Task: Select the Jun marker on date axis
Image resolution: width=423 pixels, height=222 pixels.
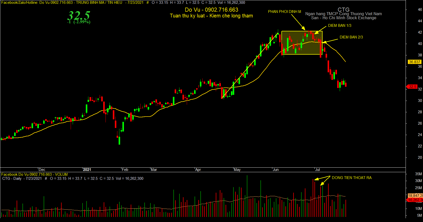Action: pos(276,170)
